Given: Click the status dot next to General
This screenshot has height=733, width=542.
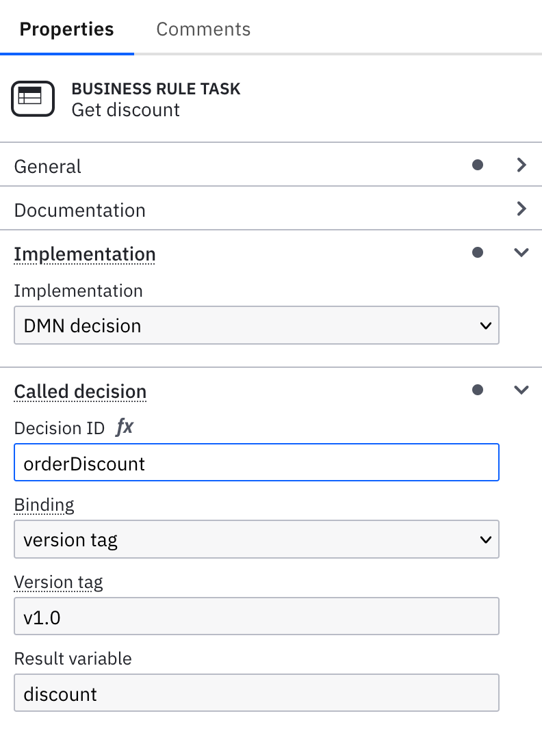Looking at the screenshot, I should [478, 165].
